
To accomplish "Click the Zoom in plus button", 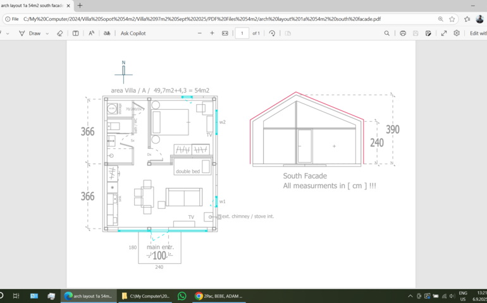I will click(212, 33).
